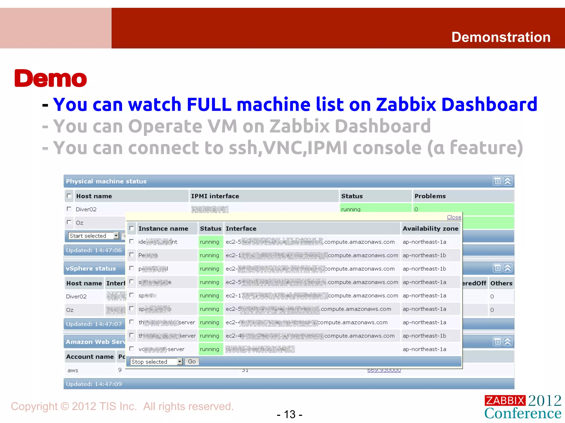Click 'Updated: 14:47:07' footer text
The width and height of the screenshot is (565, 423).
point(94,324)
